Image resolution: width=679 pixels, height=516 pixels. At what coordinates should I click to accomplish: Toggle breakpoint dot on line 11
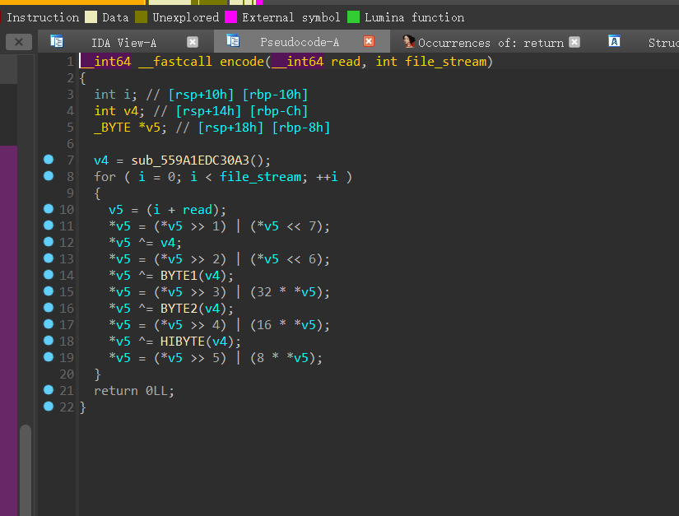pyautogui.click(x=49, y=225)
